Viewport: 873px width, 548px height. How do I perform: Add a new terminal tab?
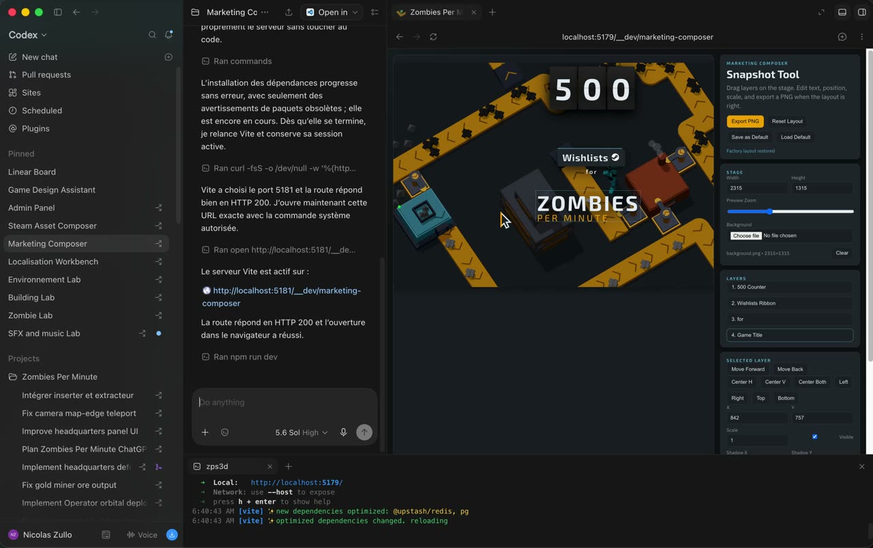[288, 467]
